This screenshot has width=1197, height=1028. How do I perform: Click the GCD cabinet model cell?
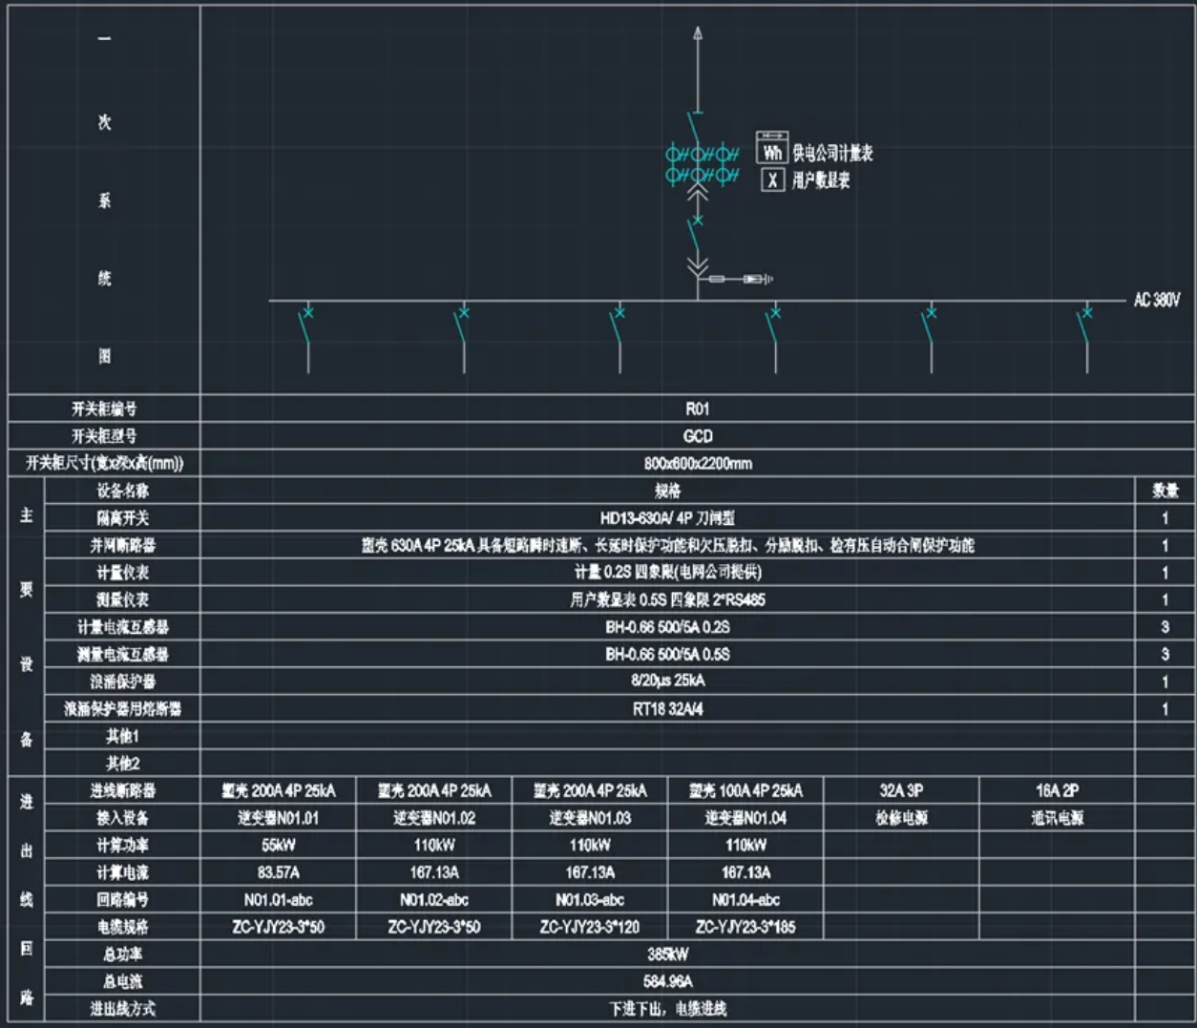698,436
